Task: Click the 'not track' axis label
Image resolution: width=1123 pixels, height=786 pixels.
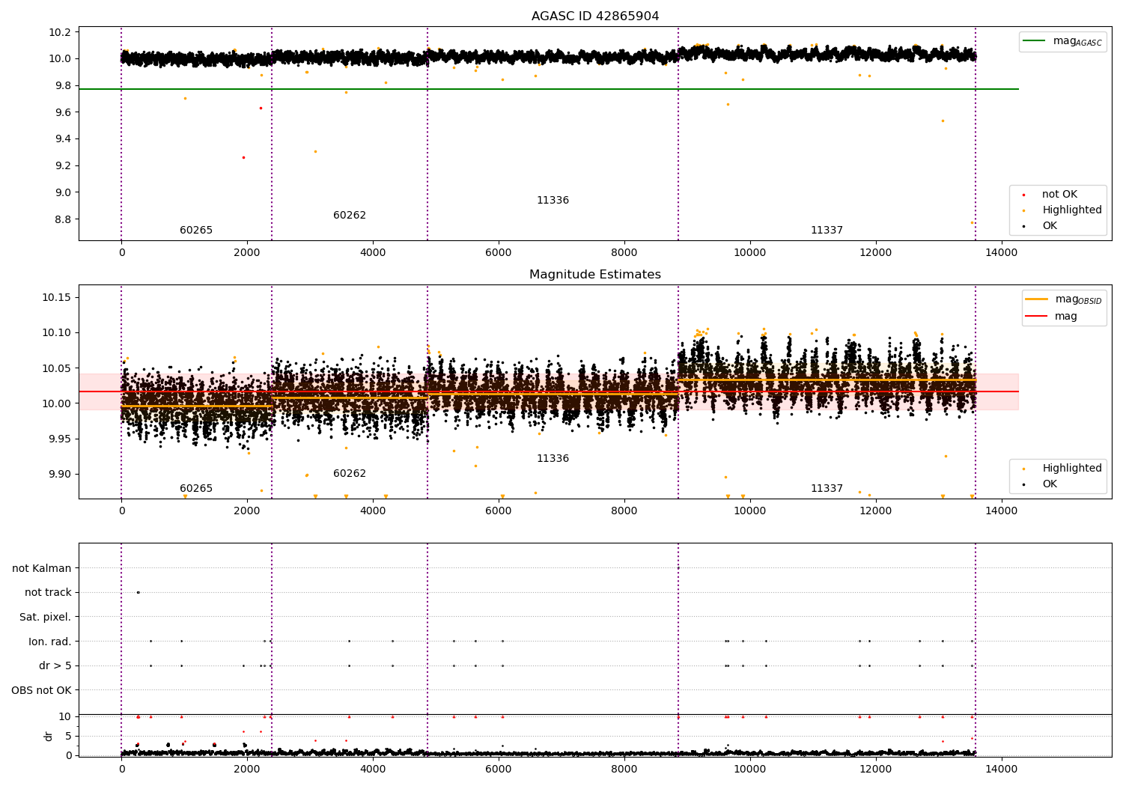Action: (48, 593)
